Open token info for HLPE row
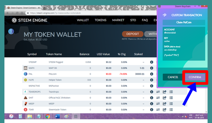 click(151, 80)
